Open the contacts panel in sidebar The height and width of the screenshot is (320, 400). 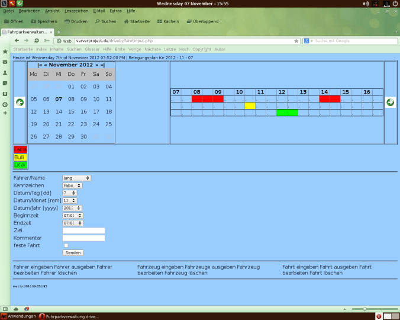[5, 73]
